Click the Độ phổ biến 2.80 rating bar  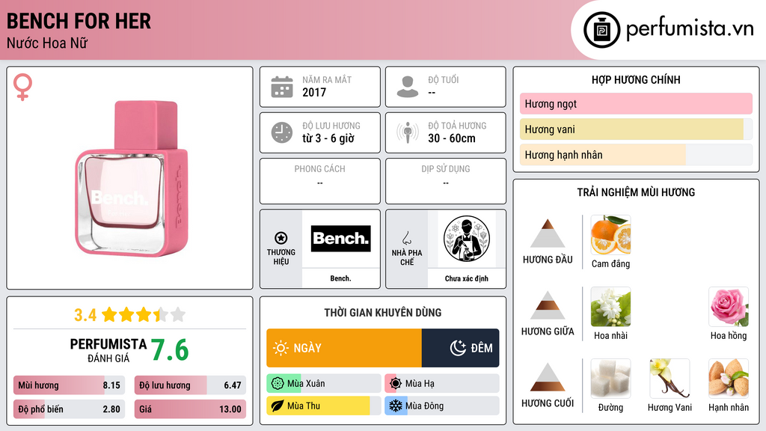[69, 409]
